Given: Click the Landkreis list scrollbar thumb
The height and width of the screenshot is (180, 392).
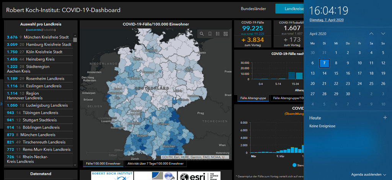Looking at the screenshot, I should (x=75, y=39).
